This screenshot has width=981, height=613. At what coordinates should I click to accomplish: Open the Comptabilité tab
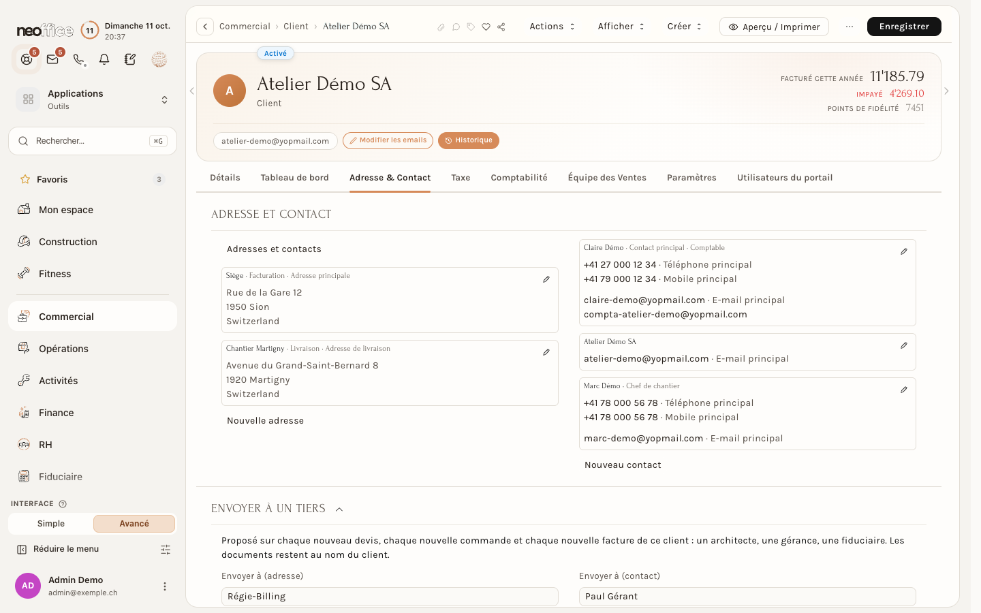coord(519,178)
